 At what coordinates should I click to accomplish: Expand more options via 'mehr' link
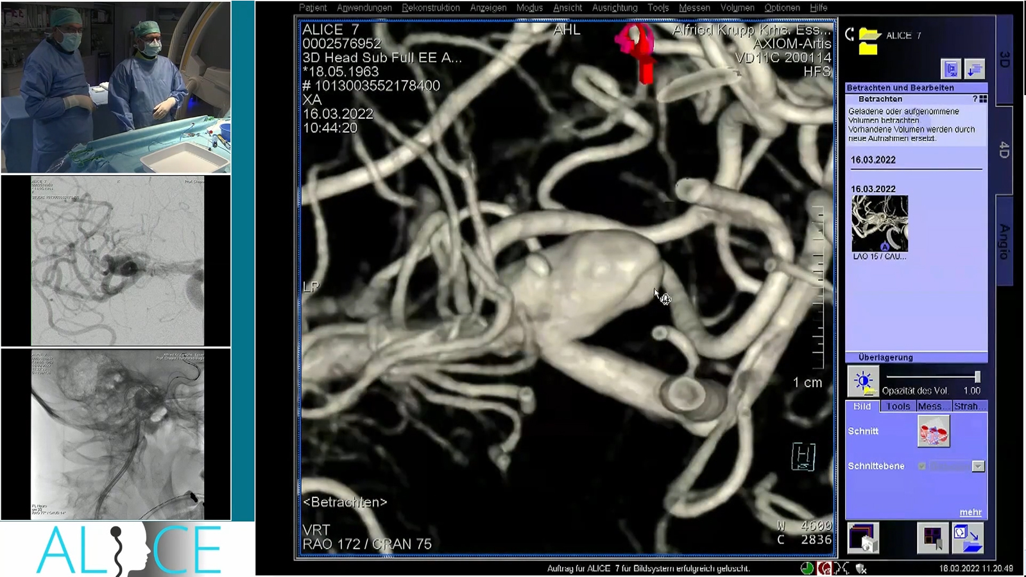click(970, 512)
